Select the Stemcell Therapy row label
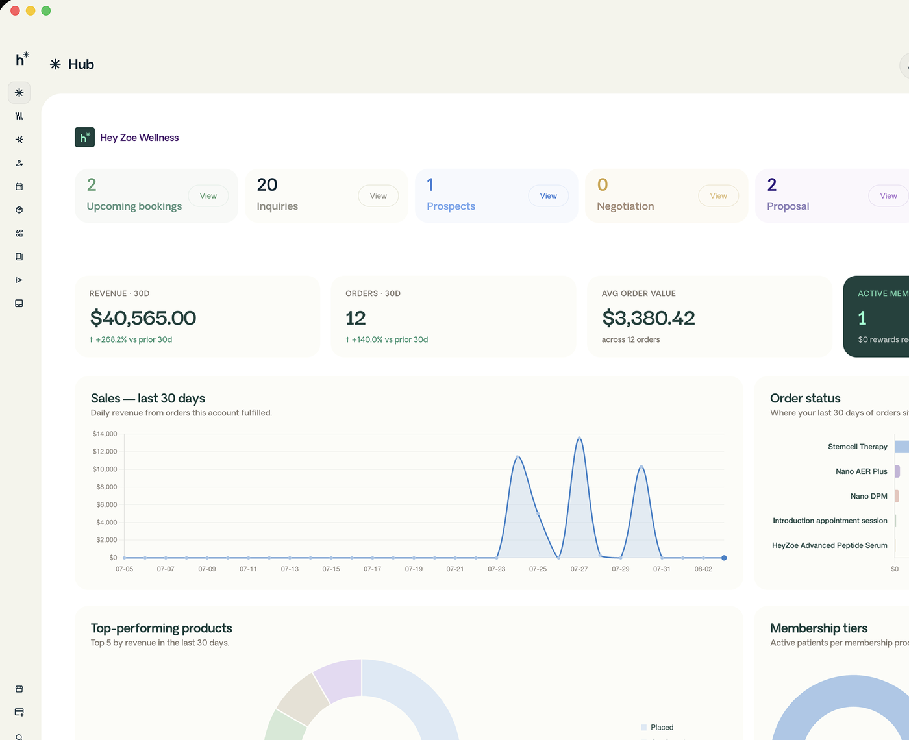This screenshot has width=909, height=740. point(858,447)
